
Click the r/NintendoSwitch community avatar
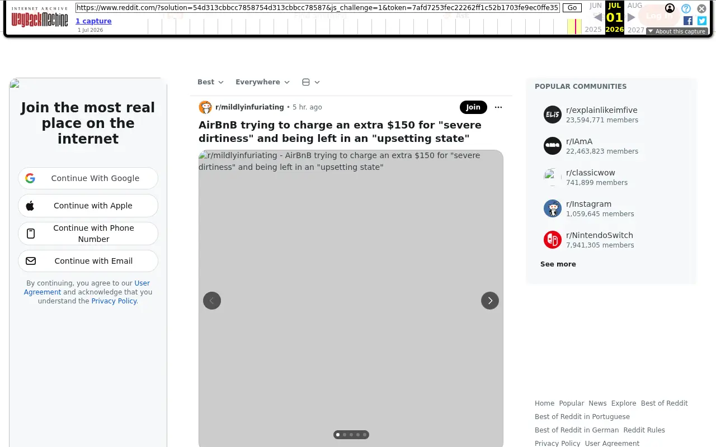point(553,240)
